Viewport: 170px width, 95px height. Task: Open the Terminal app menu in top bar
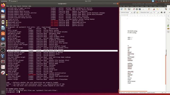13,1
